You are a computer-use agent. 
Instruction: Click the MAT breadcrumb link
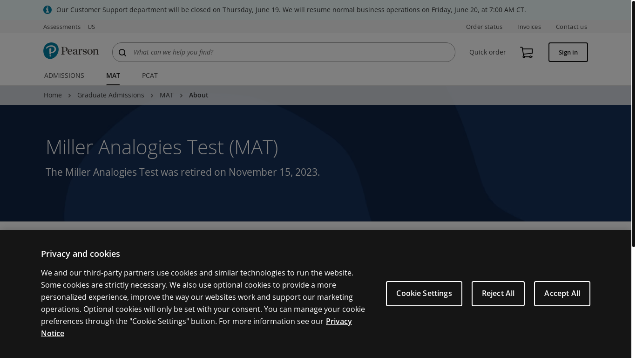coord(166,95)
